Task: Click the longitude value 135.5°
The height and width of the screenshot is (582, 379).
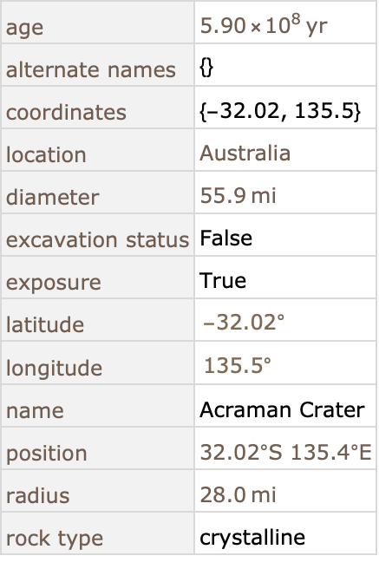Action: 238,365
